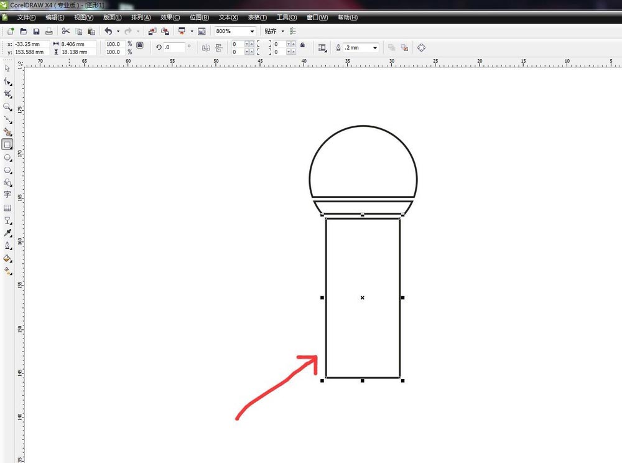Open the 800% zoom level dropdown

click(252, 31)
